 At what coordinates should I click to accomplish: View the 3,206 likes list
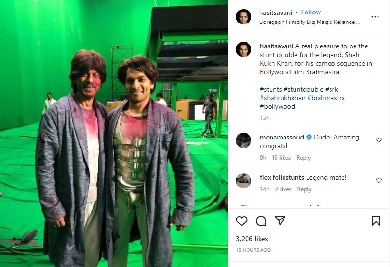pos(252,239)
